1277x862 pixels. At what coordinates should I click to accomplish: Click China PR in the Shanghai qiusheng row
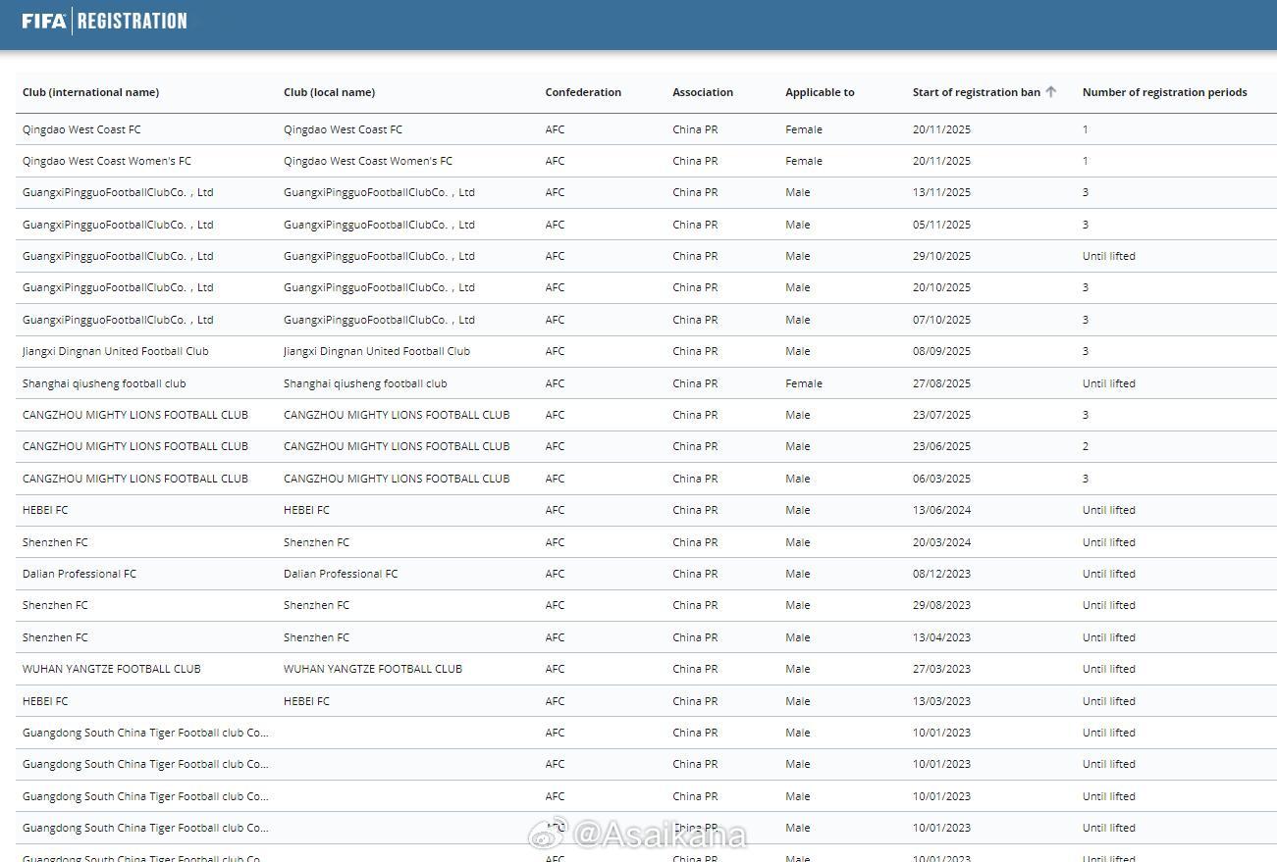point(695,383)
